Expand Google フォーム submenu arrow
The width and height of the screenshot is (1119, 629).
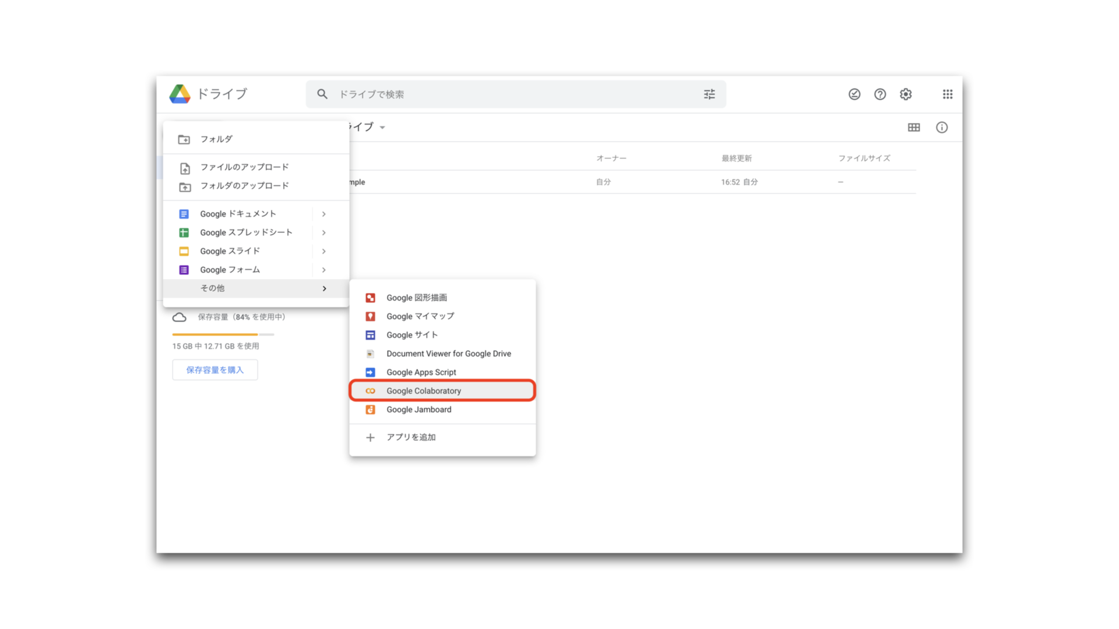coord(324,270)
